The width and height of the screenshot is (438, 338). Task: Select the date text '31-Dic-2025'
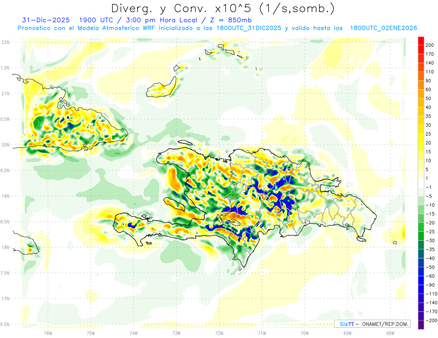(46, 20)
